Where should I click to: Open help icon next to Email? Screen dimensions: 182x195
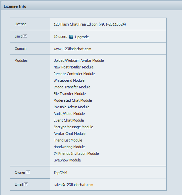26,184
